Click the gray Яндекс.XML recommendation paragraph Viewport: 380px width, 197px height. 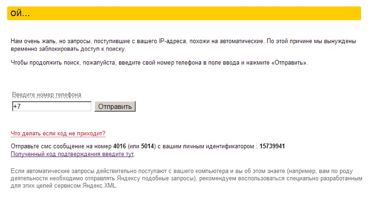[x=186, y=179]
